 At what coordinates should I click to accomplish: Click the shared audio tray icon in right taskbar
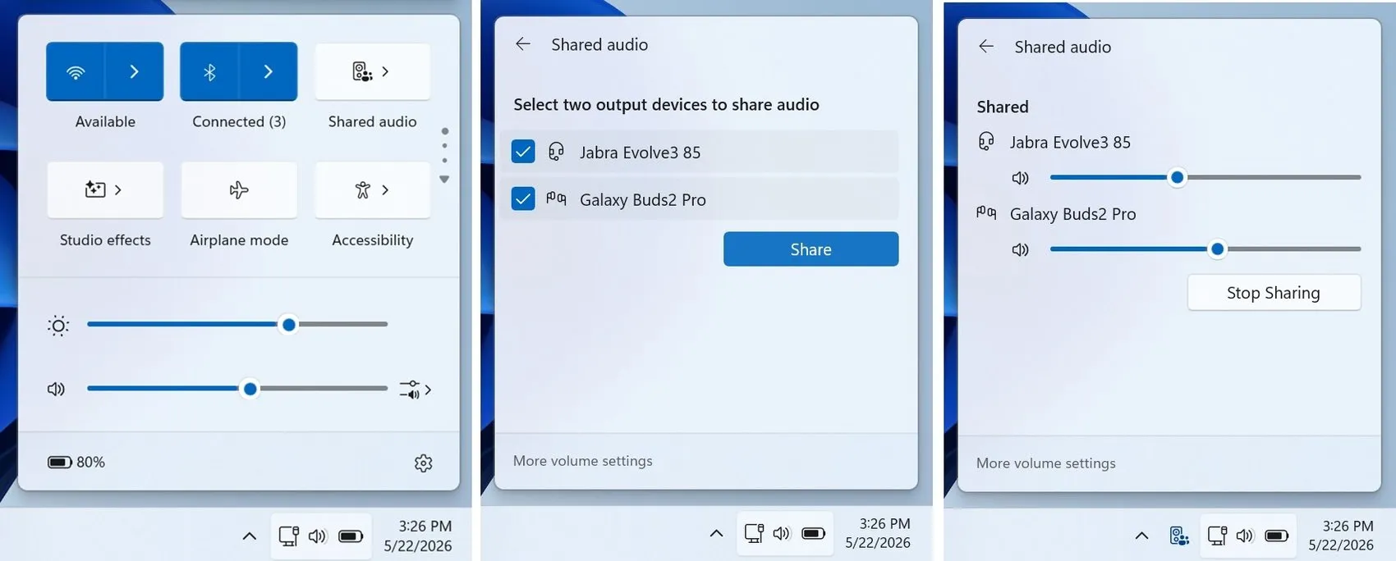(x=1179, y=536)
